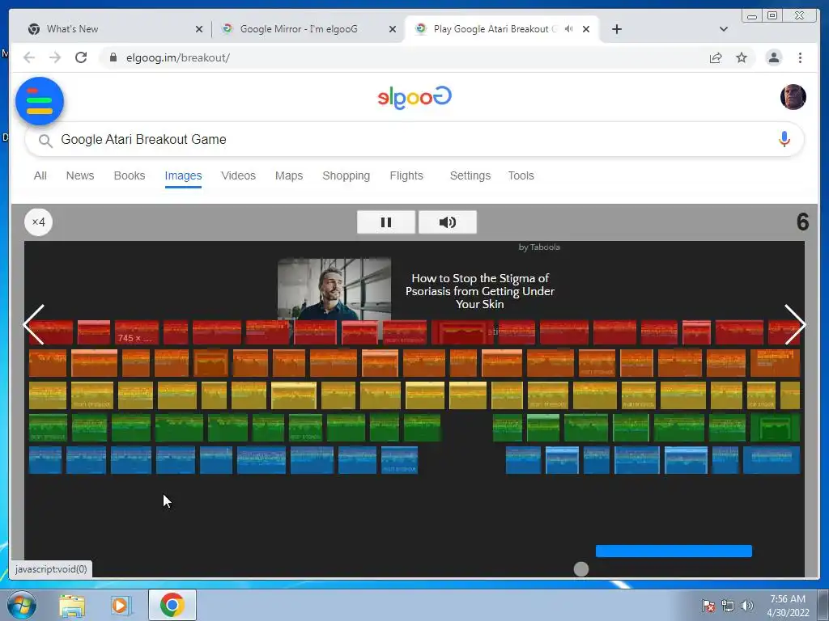Click the gray ball
Viewport: 829px width, 621px height.
click(581, 569)
